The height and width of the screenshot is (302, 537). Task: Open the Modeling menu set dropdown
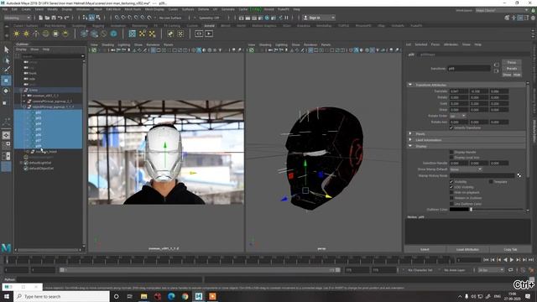17,18
